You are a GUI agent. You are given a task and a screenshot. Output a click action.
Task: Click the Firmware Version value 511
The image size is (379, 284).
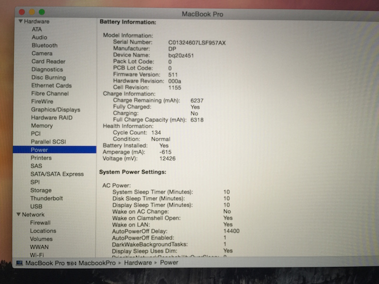(173, 75)
